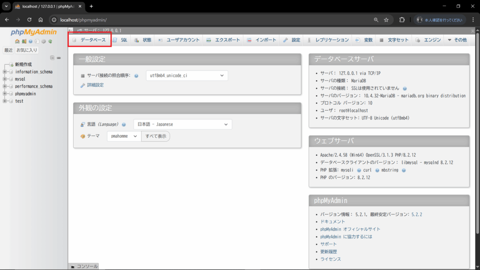480x270 pixels.
Task: Open the データベース tab
Action: (x=90, y=40)
